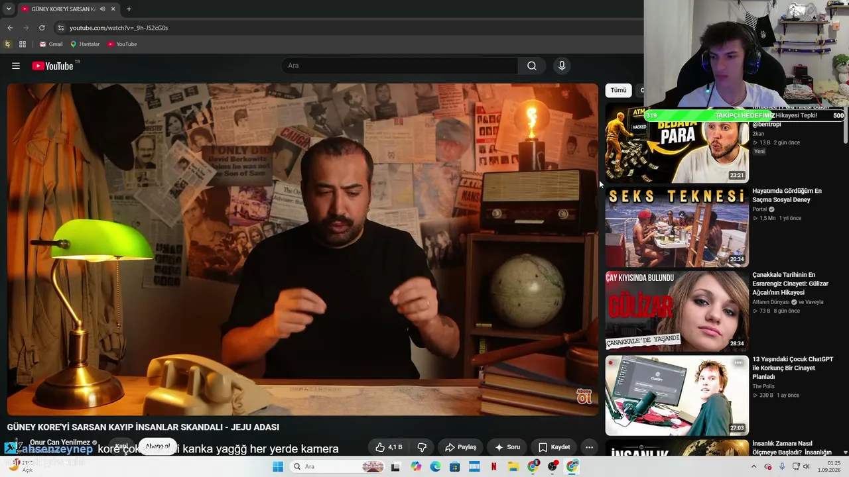Viewport: 849px width, 477px height.
Task: Like the video with thumbs up
Action: [x=389, y=447]
